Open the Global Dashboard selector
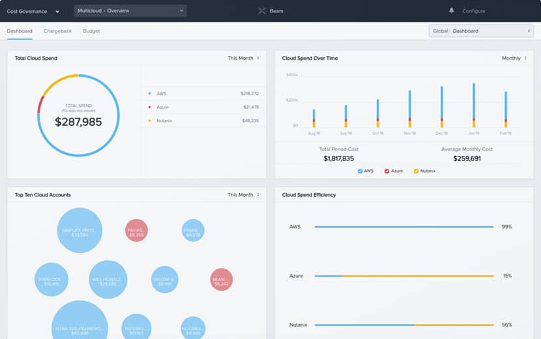Screen dimensions: 541x339 pos(481,31)
